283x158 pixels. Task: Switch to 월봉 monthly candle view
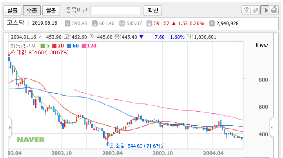[51, 10]
